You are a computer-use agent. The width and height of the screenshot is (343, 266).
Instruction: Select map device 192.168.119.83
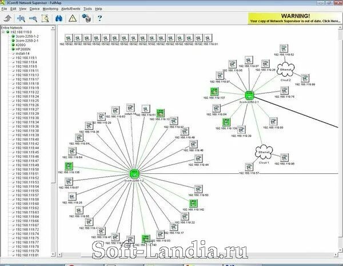point(160,235)
